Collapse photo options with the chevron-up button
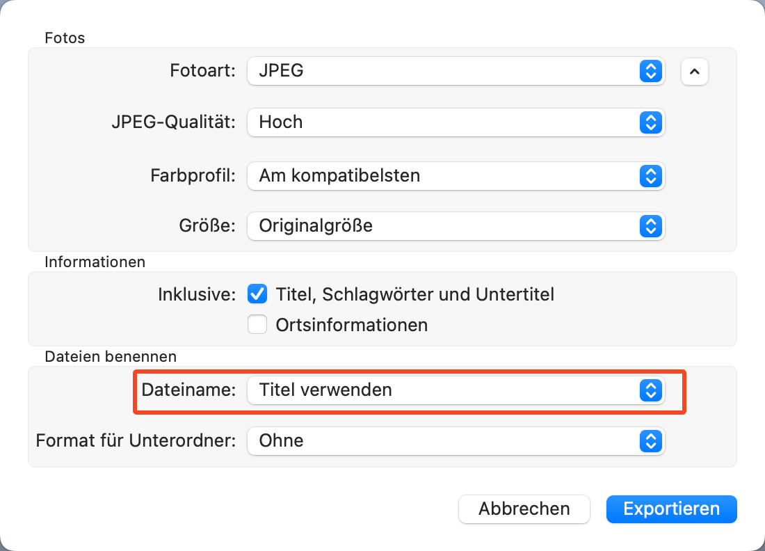Viewport: 765px width, 551px height. point(695,71)
